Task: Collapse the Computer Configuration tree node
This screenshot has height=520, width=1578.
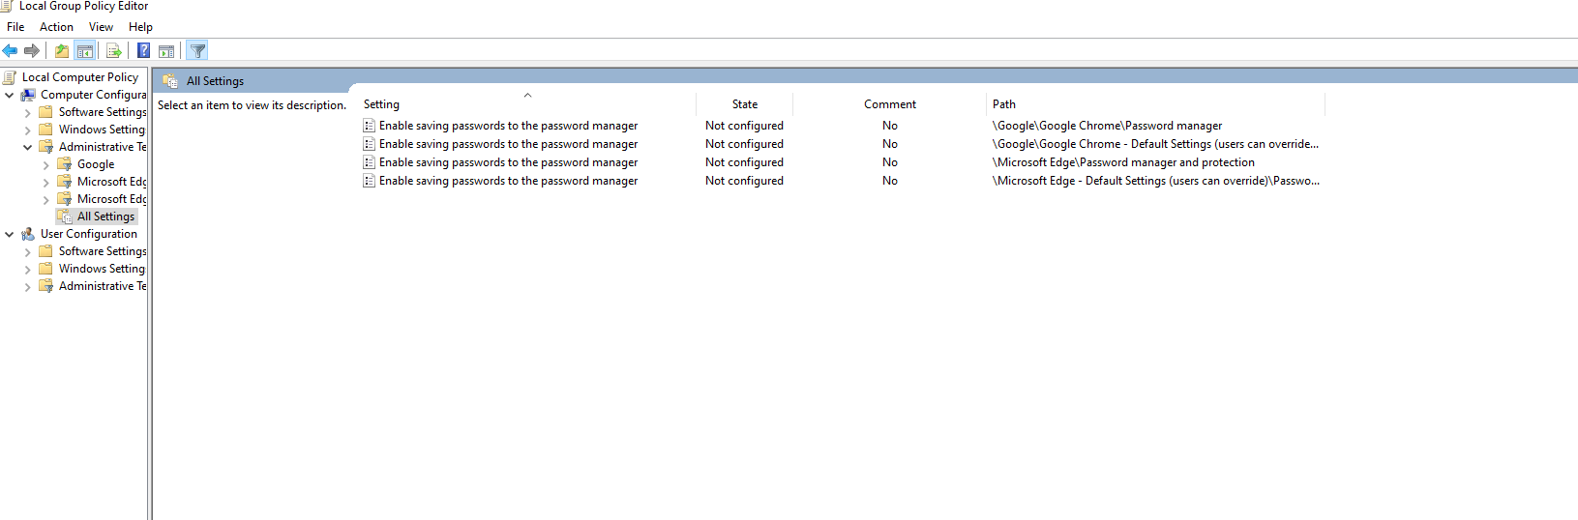Action: [x=10, y=95]
